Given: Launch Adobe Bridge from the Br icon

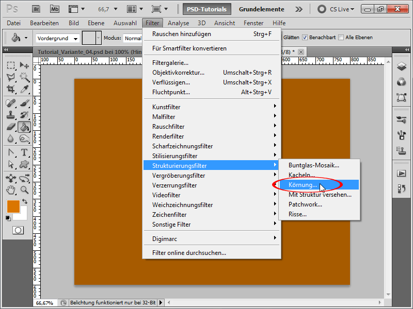Looking at the screenshot, I should (x=36, y=9).
